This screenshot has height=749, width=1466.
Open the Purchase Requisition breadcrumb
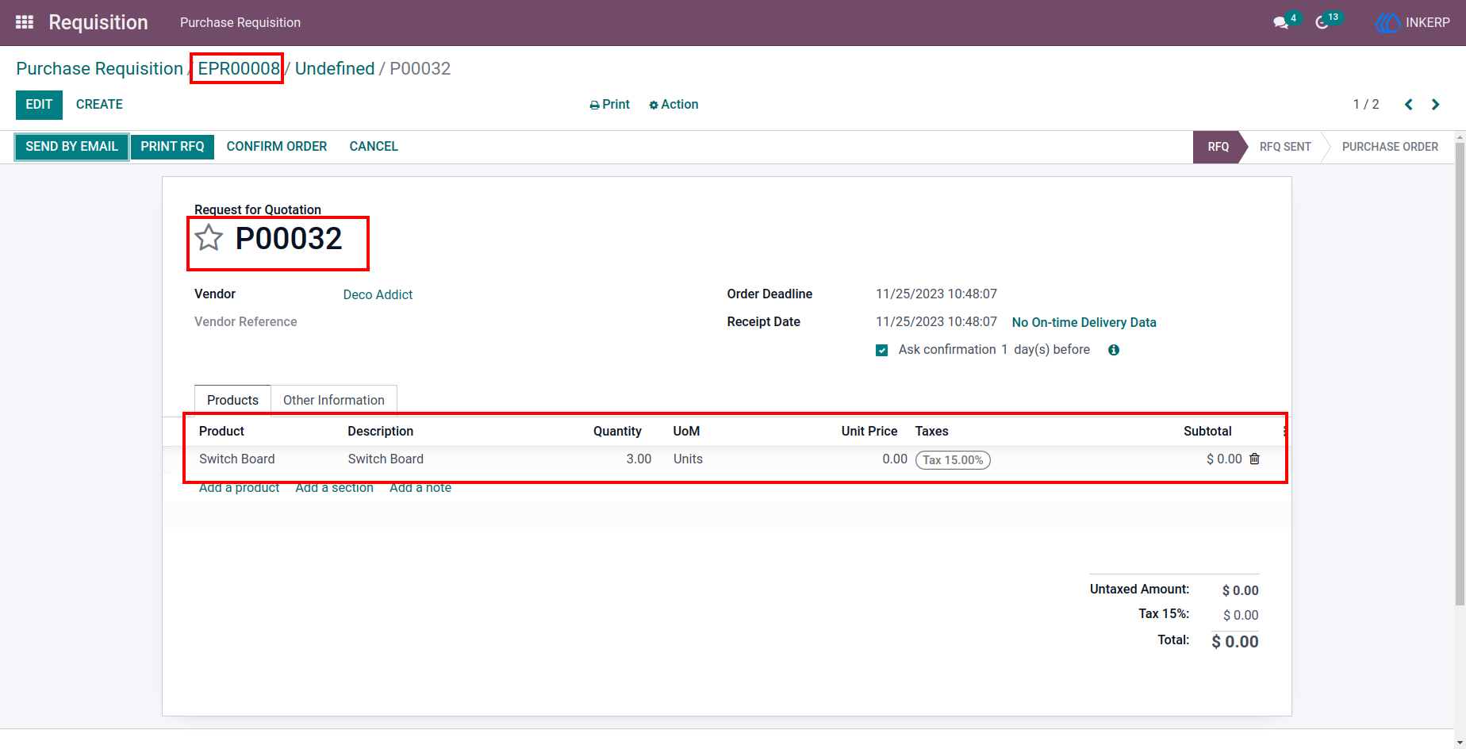[x=99, y=68]
